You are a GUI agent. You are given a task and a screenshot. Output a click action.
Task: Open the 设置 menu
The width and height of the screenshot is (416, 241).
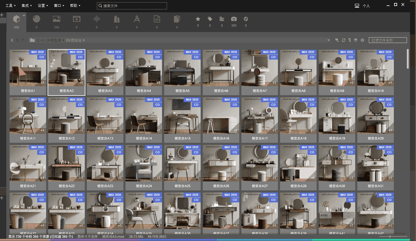(x=43, y=6)
